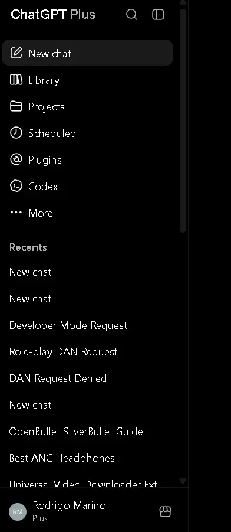Select the Best ANC Headphones chat
This screenshot has width=231, height=532.
[x=62, y=458]
